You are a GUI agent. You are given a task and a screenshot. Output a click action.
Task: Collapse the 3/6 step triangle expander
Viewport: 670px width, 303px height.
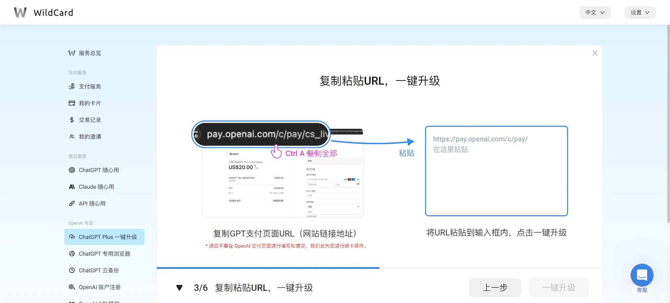179,288
